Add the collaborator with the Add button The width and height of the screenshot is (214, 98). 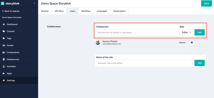pyautogui.click(x=199, y=32)
